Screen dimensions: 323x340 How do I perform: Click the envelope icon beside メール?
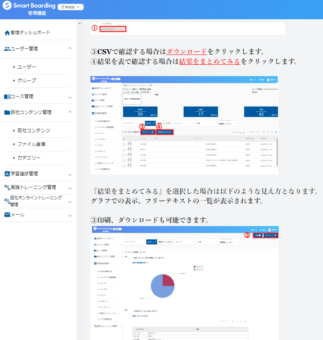(x=7, y=215)
